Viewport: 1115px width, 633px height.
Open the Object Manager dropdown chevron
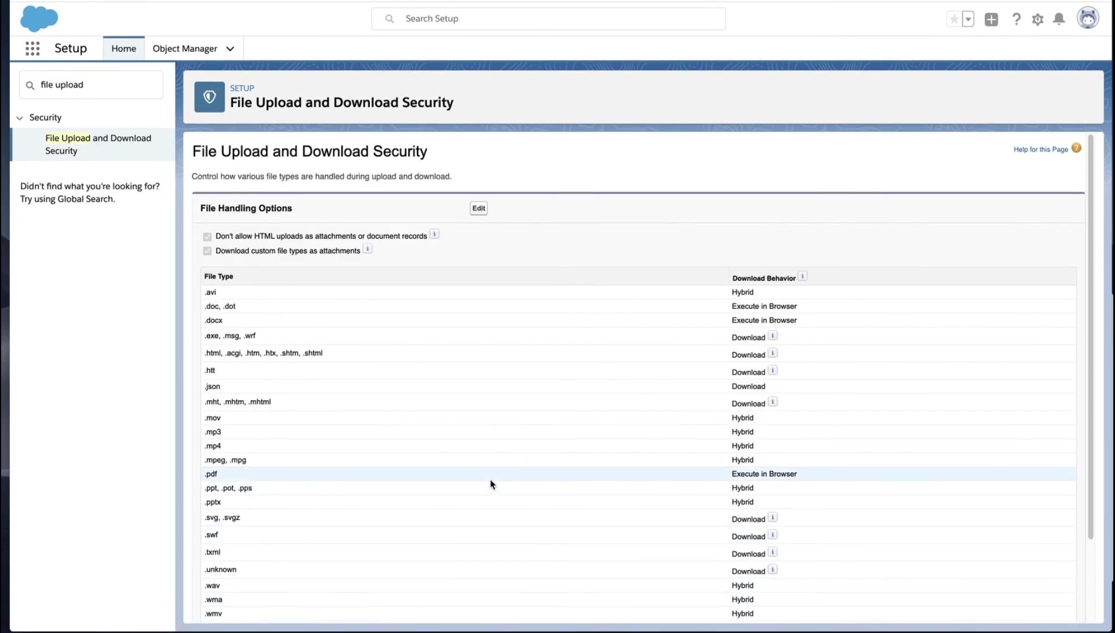click(x=230, y=49)
